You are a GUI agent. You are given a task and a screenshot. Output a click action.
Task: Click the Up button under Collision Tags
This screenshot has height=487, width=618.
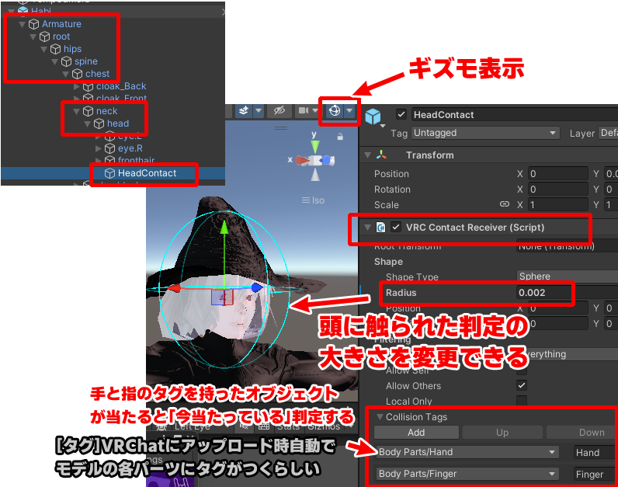click(x=502, y=433)
